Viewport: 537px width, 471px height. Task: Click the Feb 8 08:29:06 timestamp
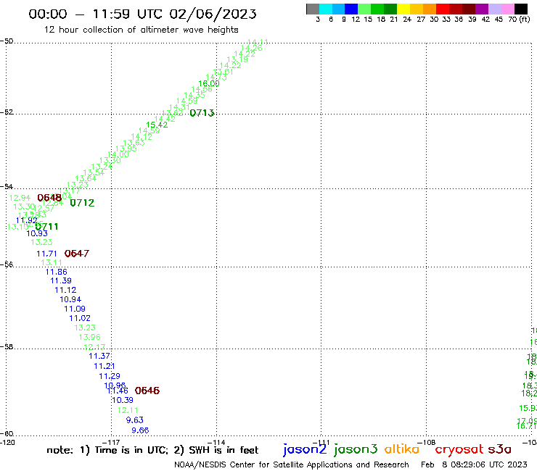474,464
